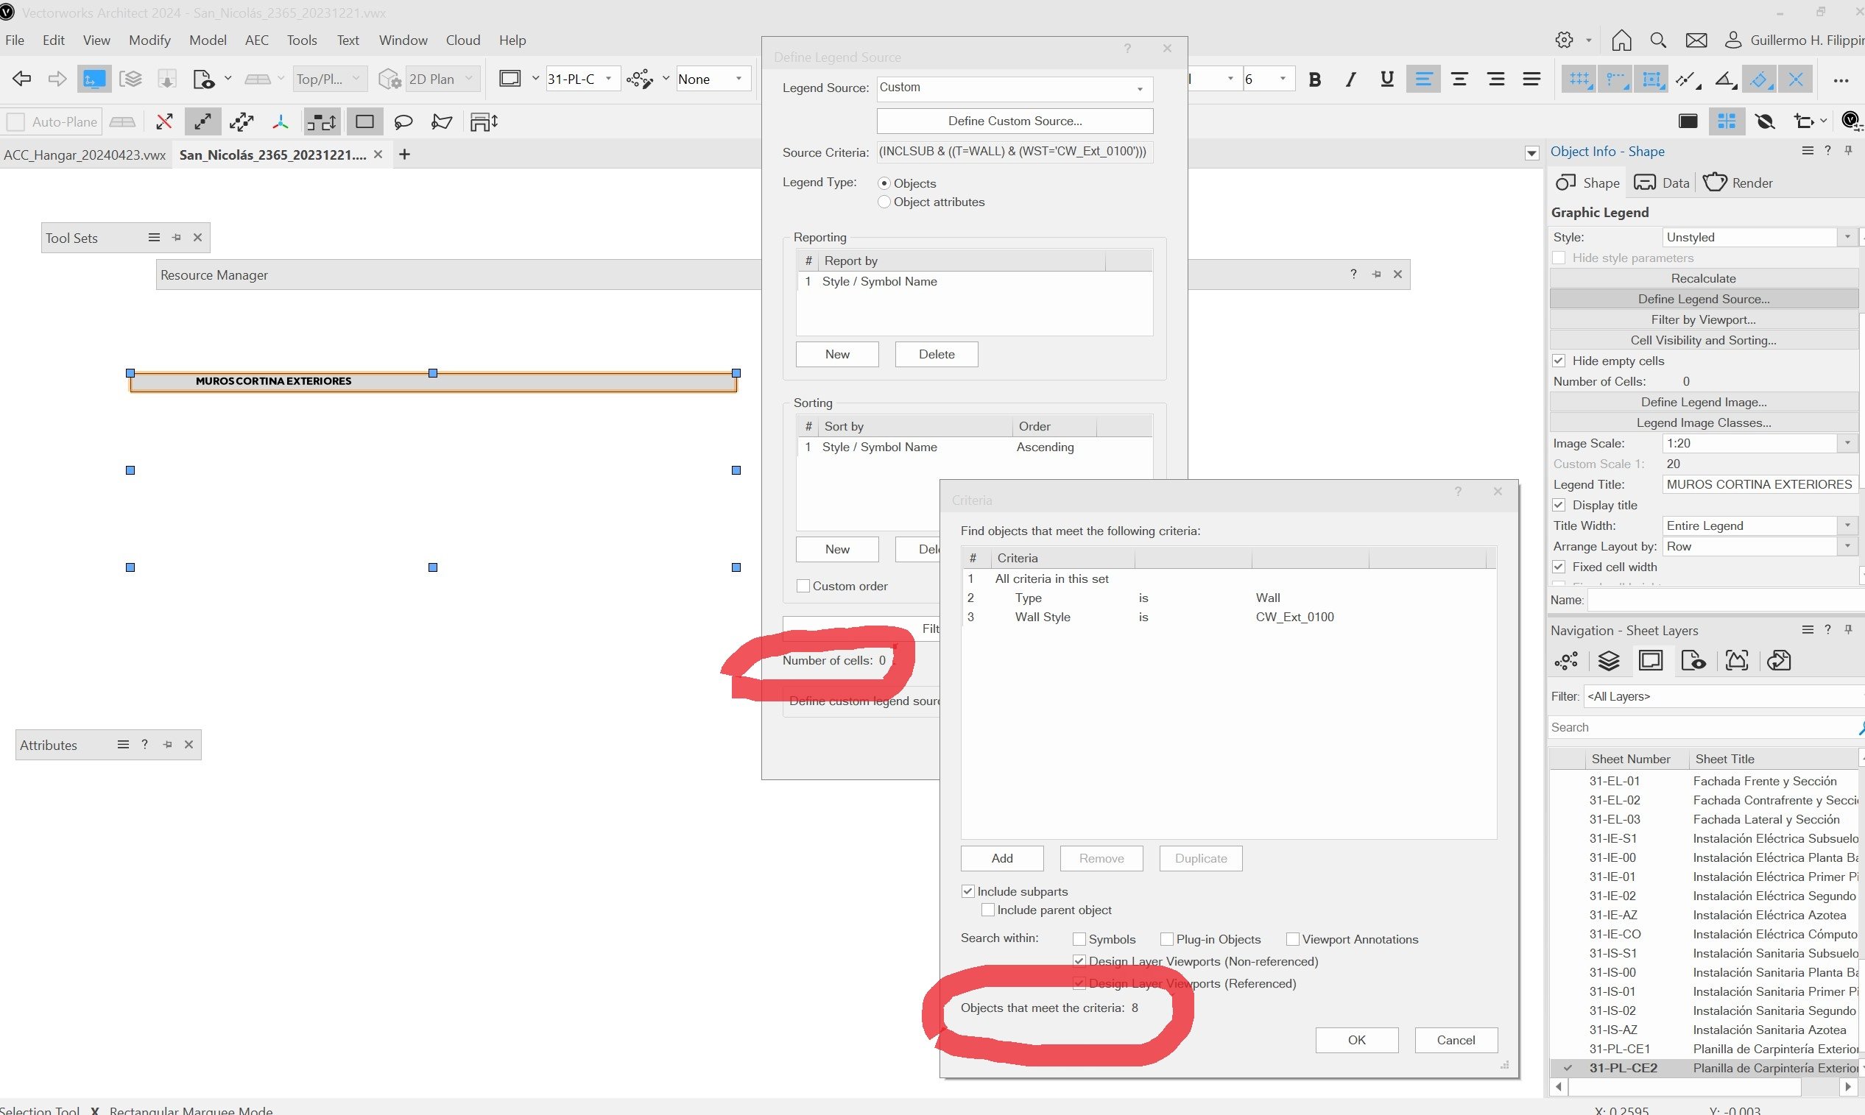Screen dimensions: 1865x1115
Task: Click the center text alignment icon
Action: tap(1459, 79)
